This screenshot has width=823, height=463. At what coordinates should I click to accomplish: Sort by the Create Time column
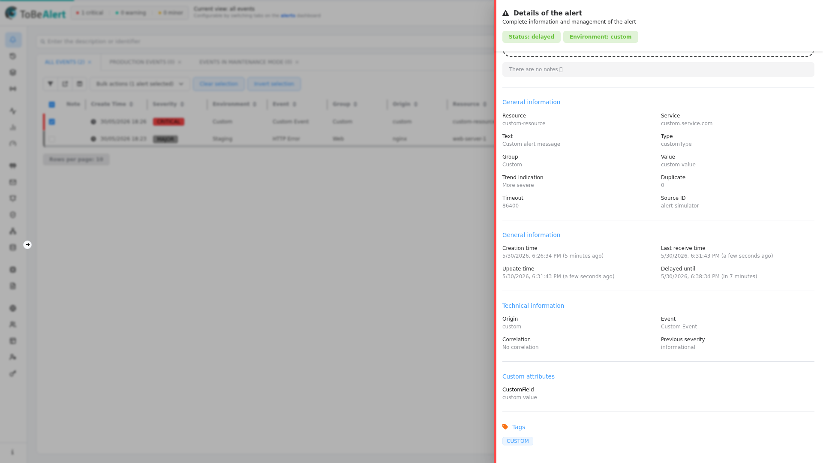pyautogui.click(x=112, y=104)
